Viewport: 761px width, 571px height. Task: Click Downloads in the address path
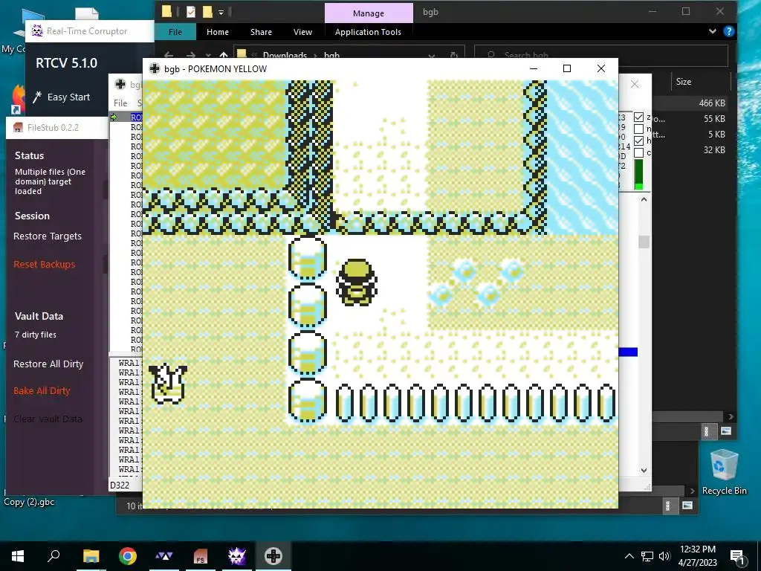coord(285,55)
